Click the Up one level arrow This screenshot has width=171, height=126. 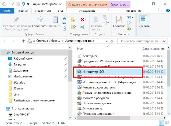tap(23, 41)
